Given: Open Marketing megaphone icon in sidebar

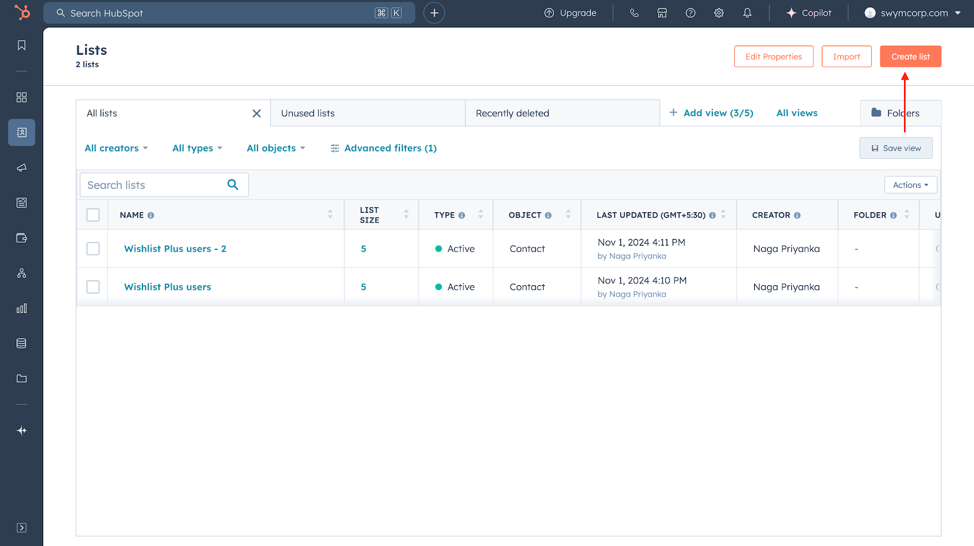Looking at the screenshot, I should point(22,168).
